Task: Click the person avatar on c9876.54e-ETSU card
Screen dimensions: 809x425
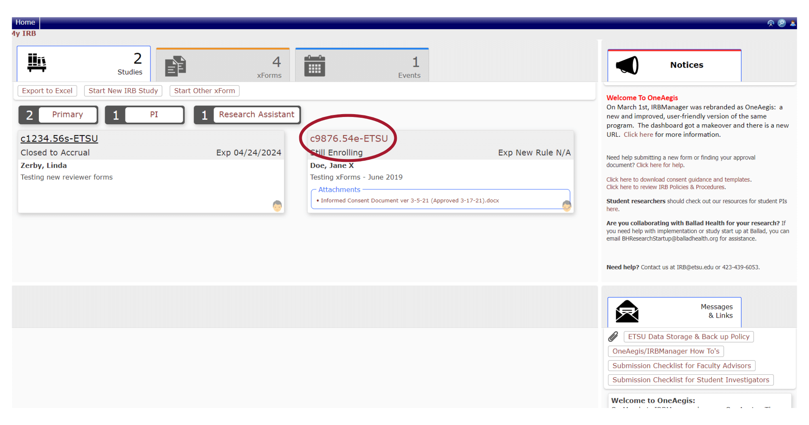Action: coord(566,206)
